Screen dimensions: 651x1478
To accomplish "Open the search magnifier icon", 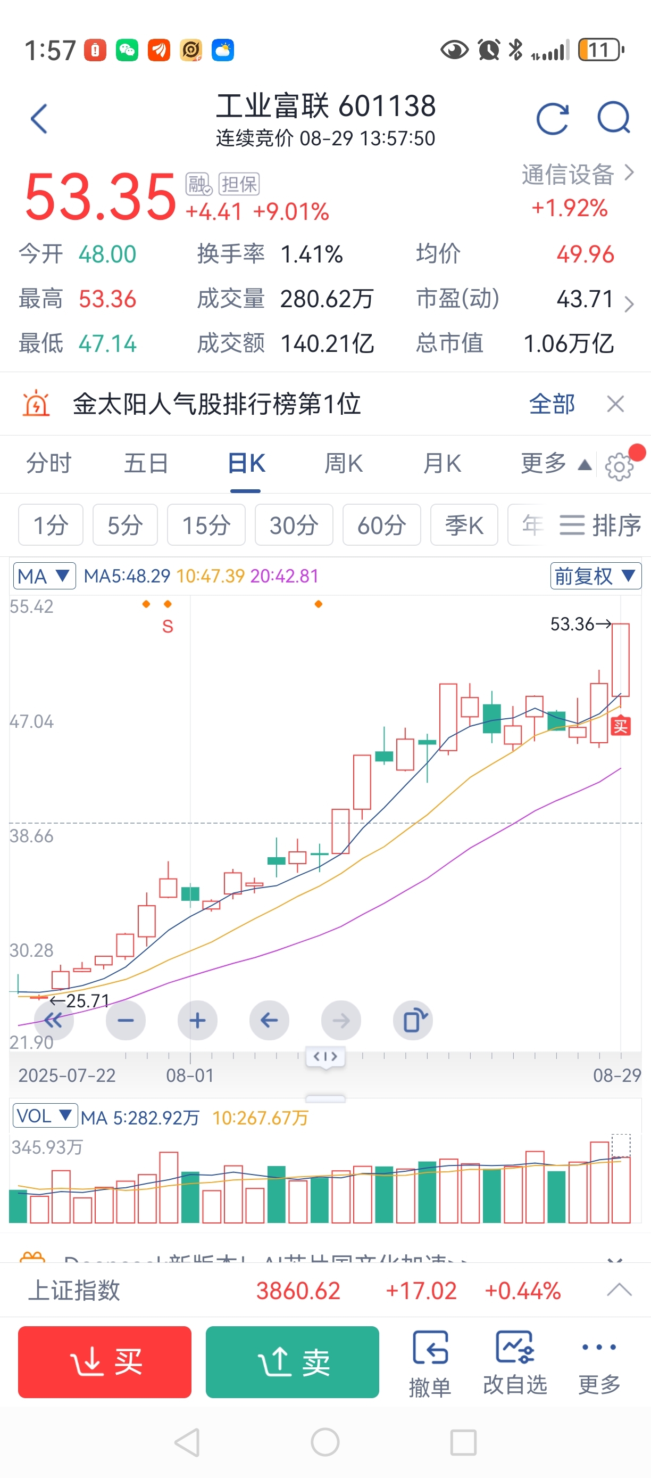I will [x=614, y=118].
